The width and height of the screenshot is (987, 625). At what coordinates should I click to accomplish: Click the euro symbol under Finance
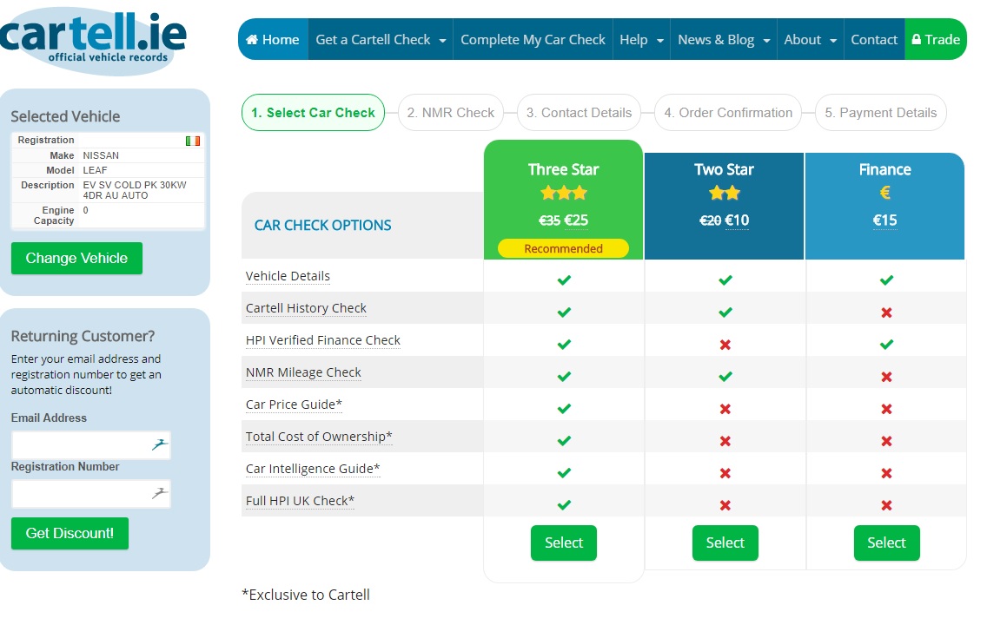[885, 193]
